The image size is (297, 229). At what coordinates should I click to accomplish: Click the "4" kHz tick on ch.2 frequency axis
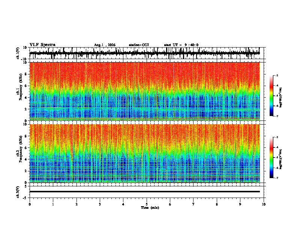26,159
